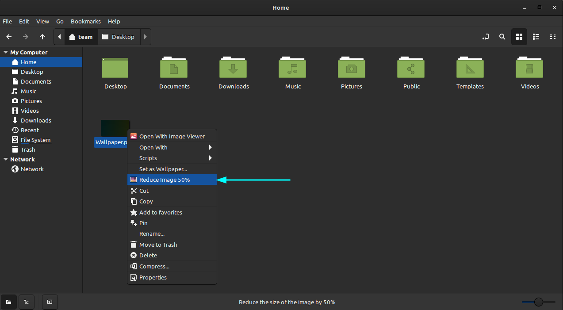Expand the Open With submenu
Image resolution: width=563 pixels, height=310 pixels.
pyautogui.click(x=172, y=147)
